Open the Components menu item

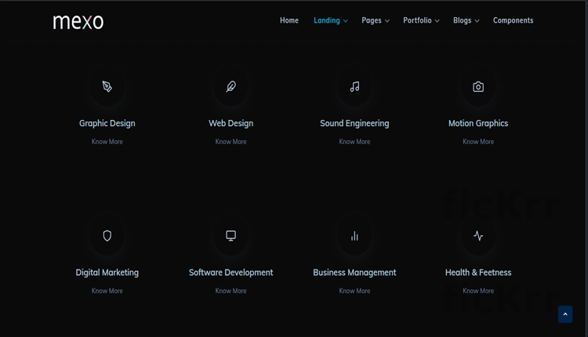[x=513, y=20]
